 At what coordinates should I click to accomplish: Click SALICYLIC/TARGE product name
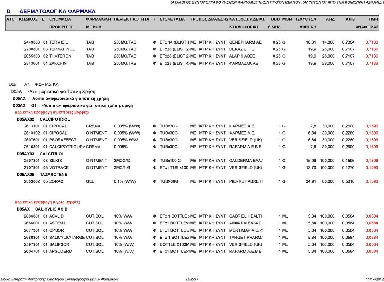point(67,238)
